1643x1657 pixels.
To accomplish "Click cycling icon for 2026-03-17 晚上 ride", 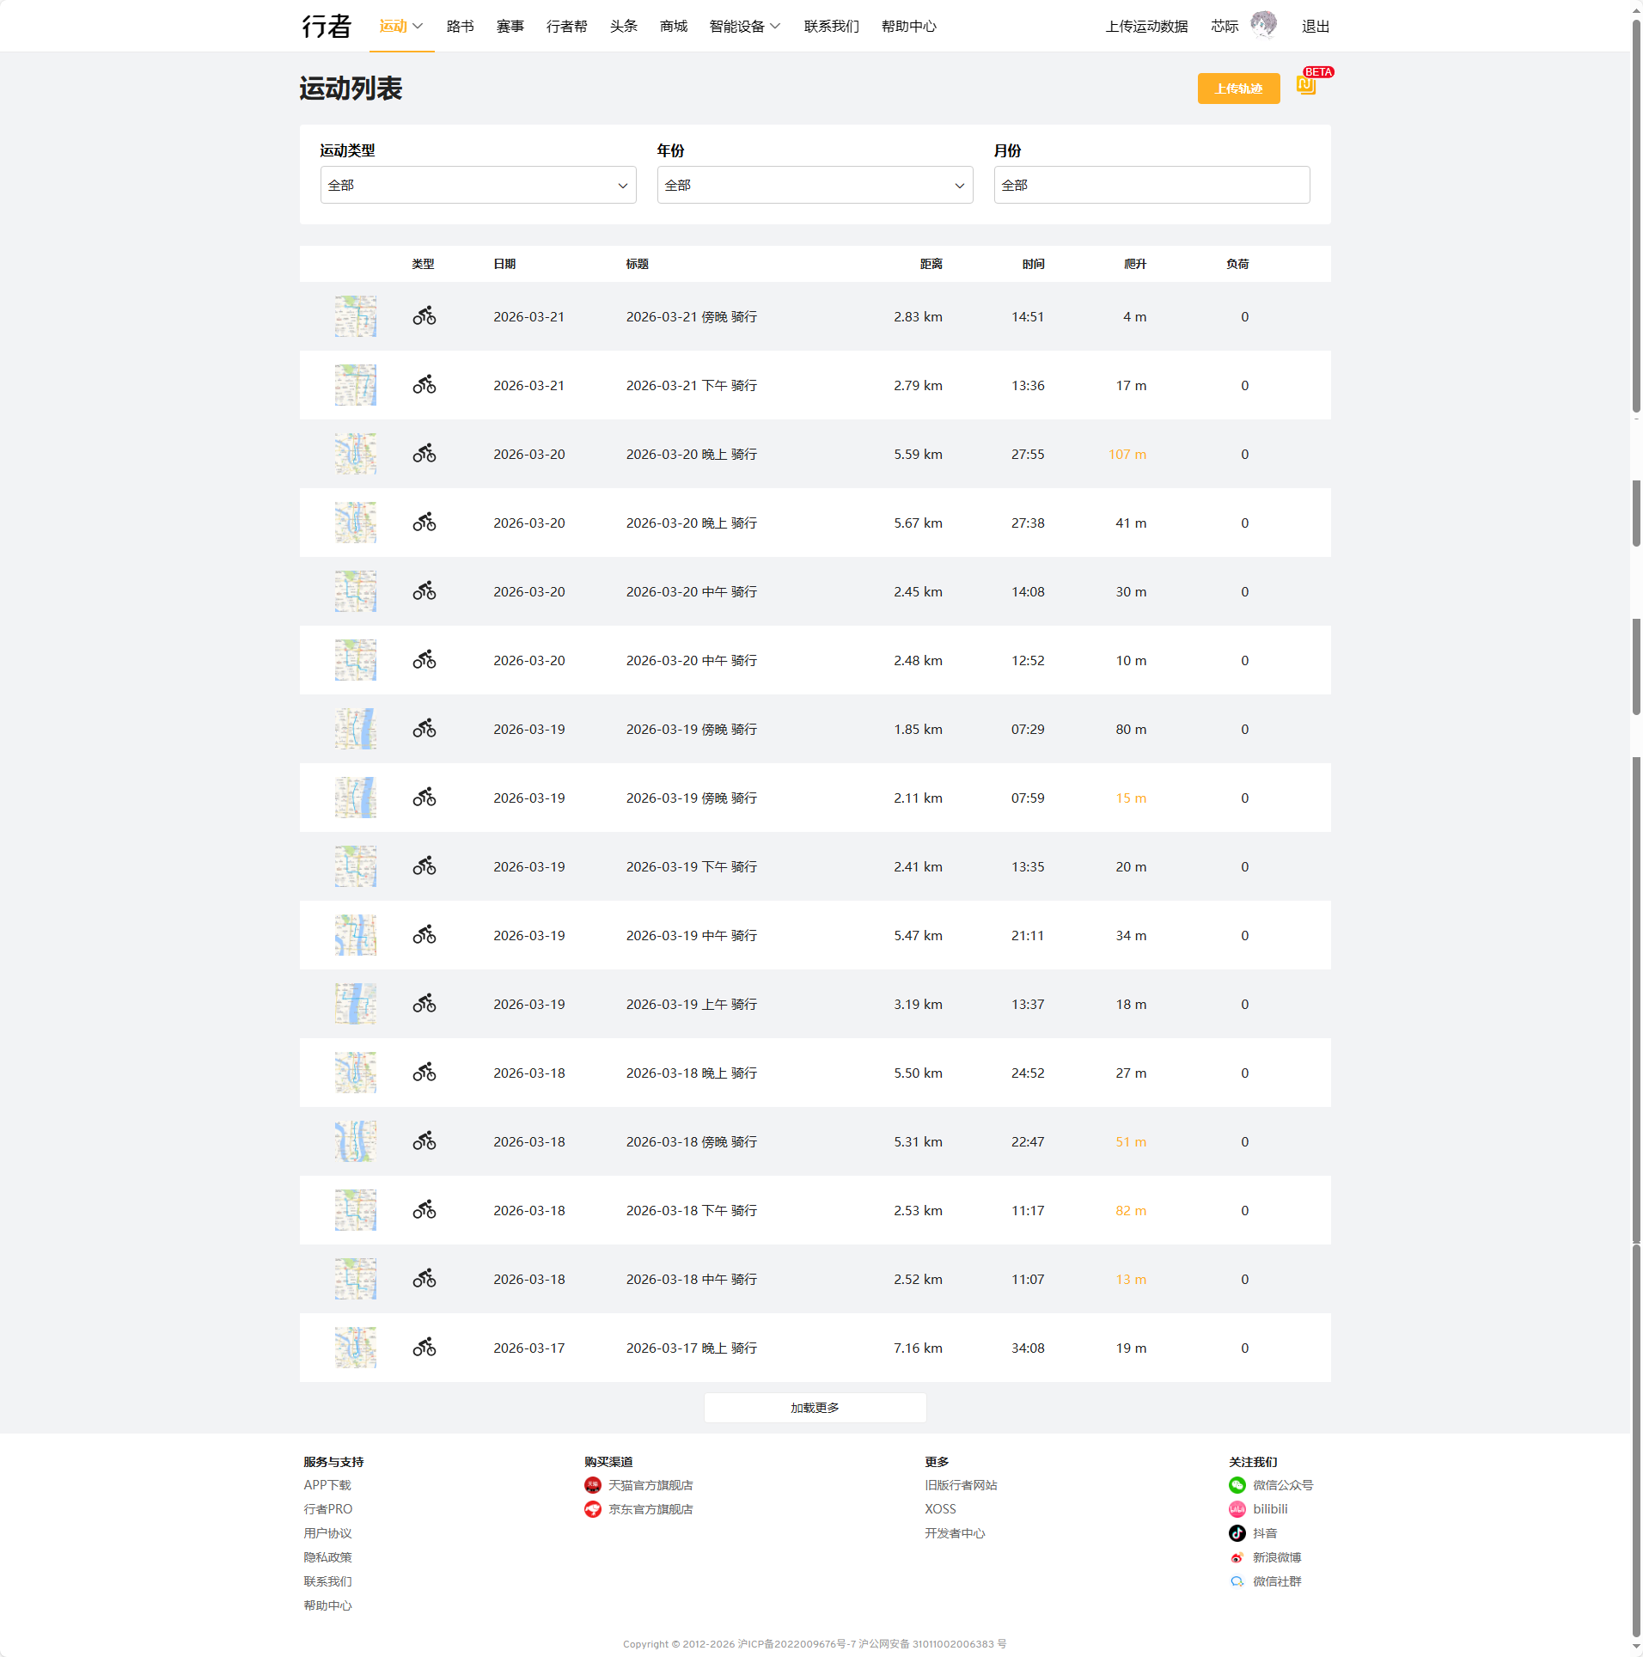I will 424,1348.
